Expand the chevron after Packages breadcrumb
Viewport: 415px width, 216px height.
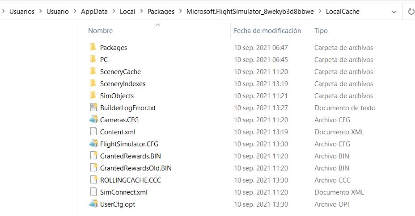[181, 11]
